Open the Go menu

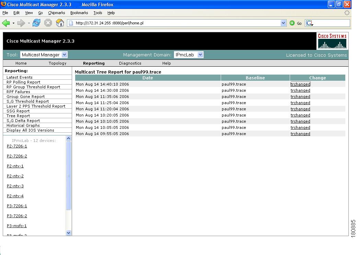click(41, 13)
